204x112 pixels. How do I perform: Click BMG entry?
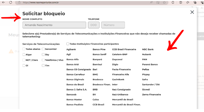[95, 75]
